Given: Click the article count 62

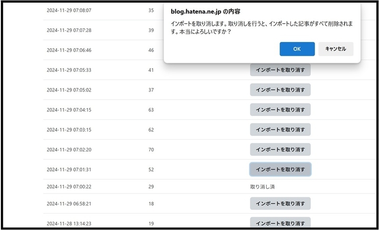Looking at the screenshot, I should (151, 130).
